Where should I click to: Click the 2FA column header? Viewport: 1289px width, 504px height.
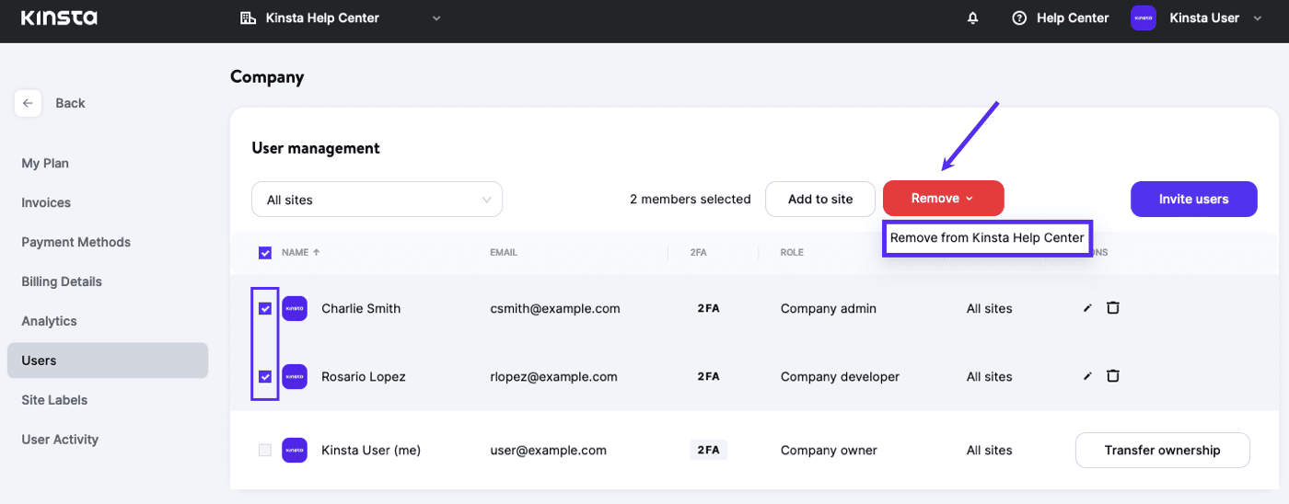pyautogui.click(x=700, y=252)
